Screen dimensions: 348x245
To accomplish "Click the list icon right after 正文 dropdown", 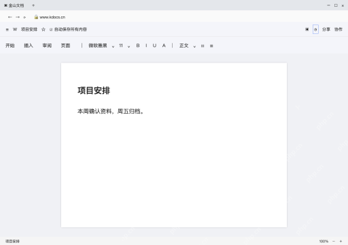I will [203, 46].
